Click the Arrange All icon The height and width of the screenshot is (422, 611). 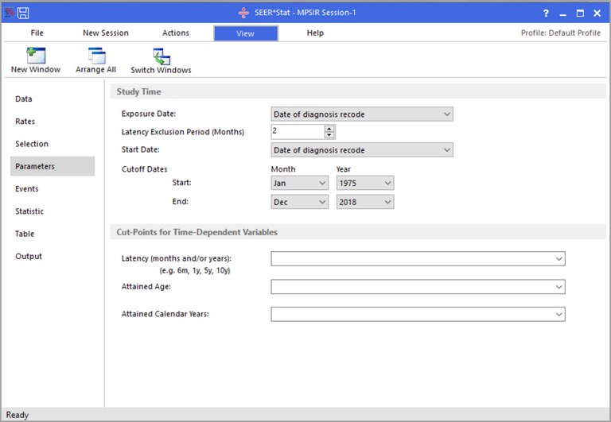96,56
